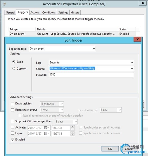
Task: Switch to the General tab
Action: pyautogui.click(x=10, y=13)
